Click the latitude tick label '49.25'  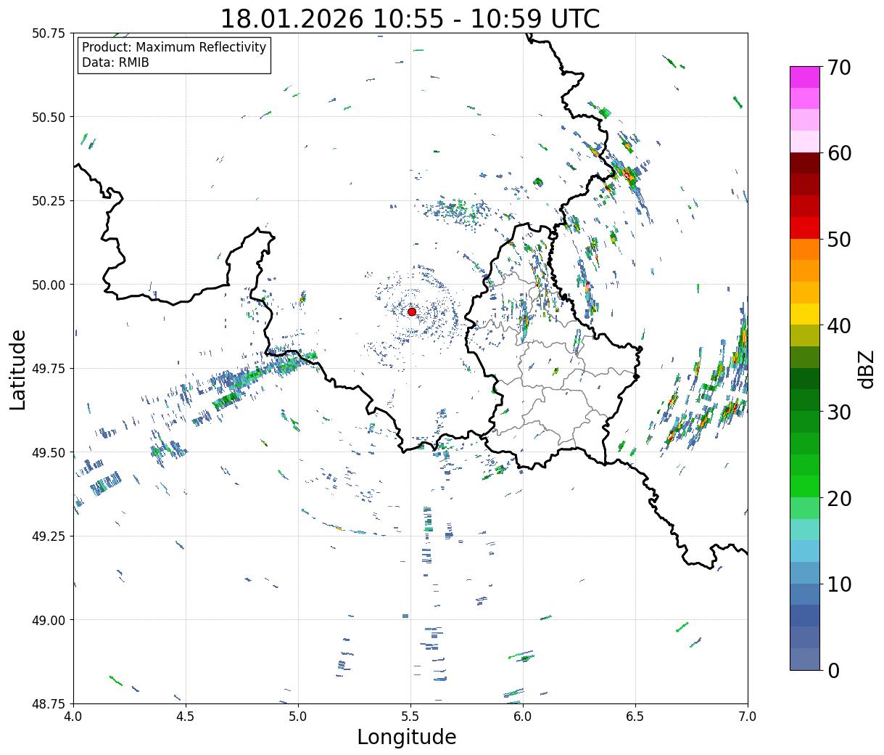(x=49, y=536)
